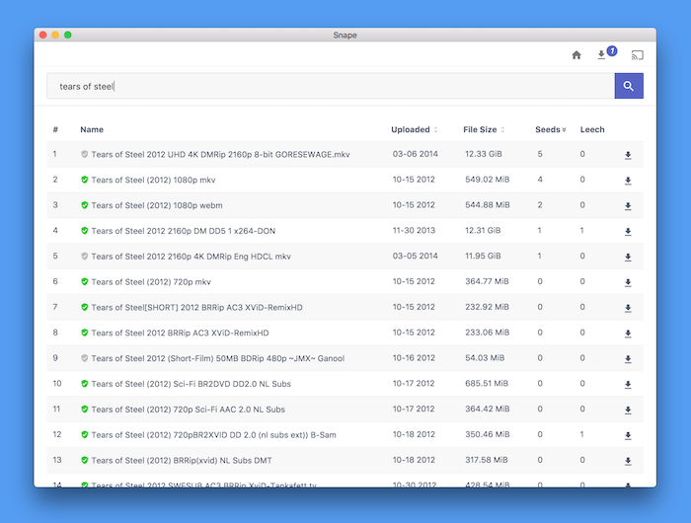Click the blue search button
The height and width of the screenshot is (523, 691).
[x=629, y=86]
